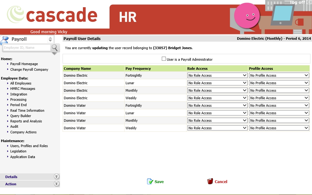Expand the search options arrow below search box
Screen dimensions: 312x195
pos(54,54)
